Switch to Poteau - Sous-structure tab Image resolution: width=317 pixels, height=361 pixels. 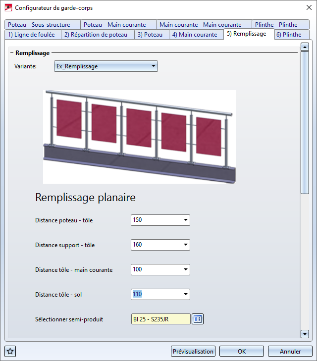pos(43,25)
